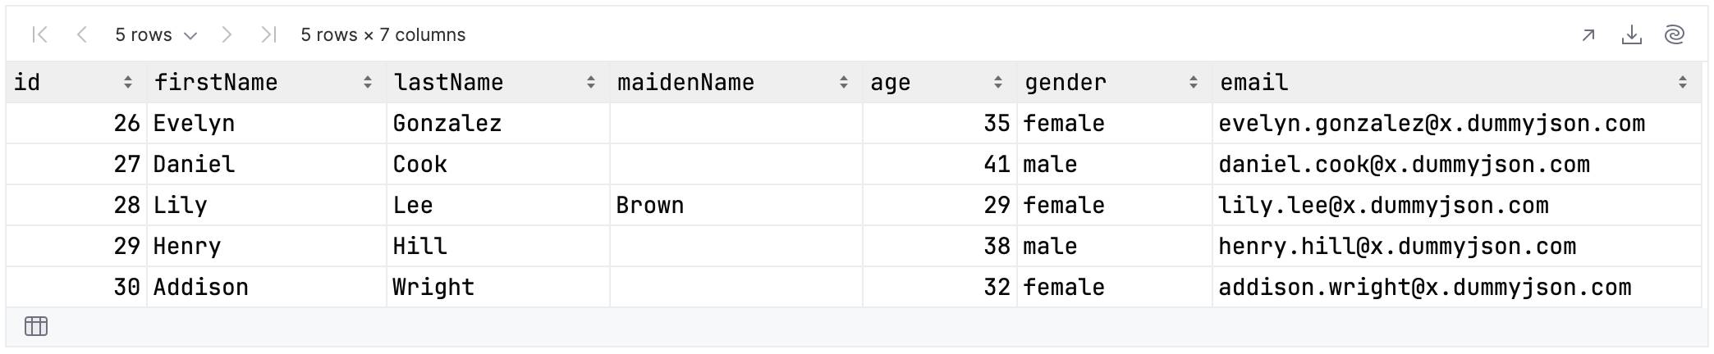Image resolution: width=1714 pixels, height=354 pixels.
Task: Open the 5 rows page size dropdown
Action: 156,34
